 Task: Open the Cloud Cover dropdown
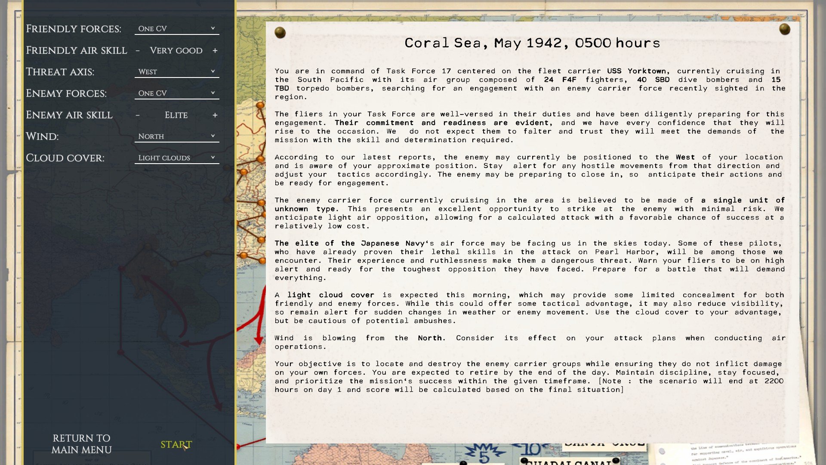coord(176,158)
